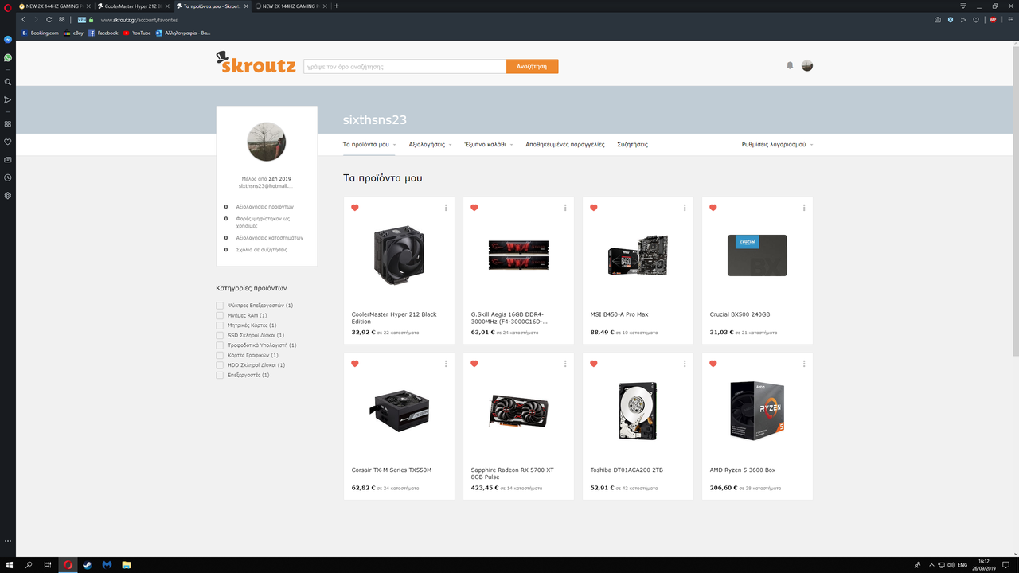1019x573 pixels.
Task: Open history clock in the sidebar
Action: coord(8,177)
